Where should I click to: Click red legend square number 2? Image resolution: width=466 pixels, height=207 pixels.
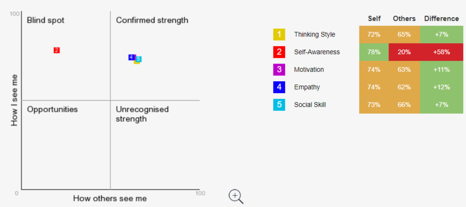coord(279,52)
